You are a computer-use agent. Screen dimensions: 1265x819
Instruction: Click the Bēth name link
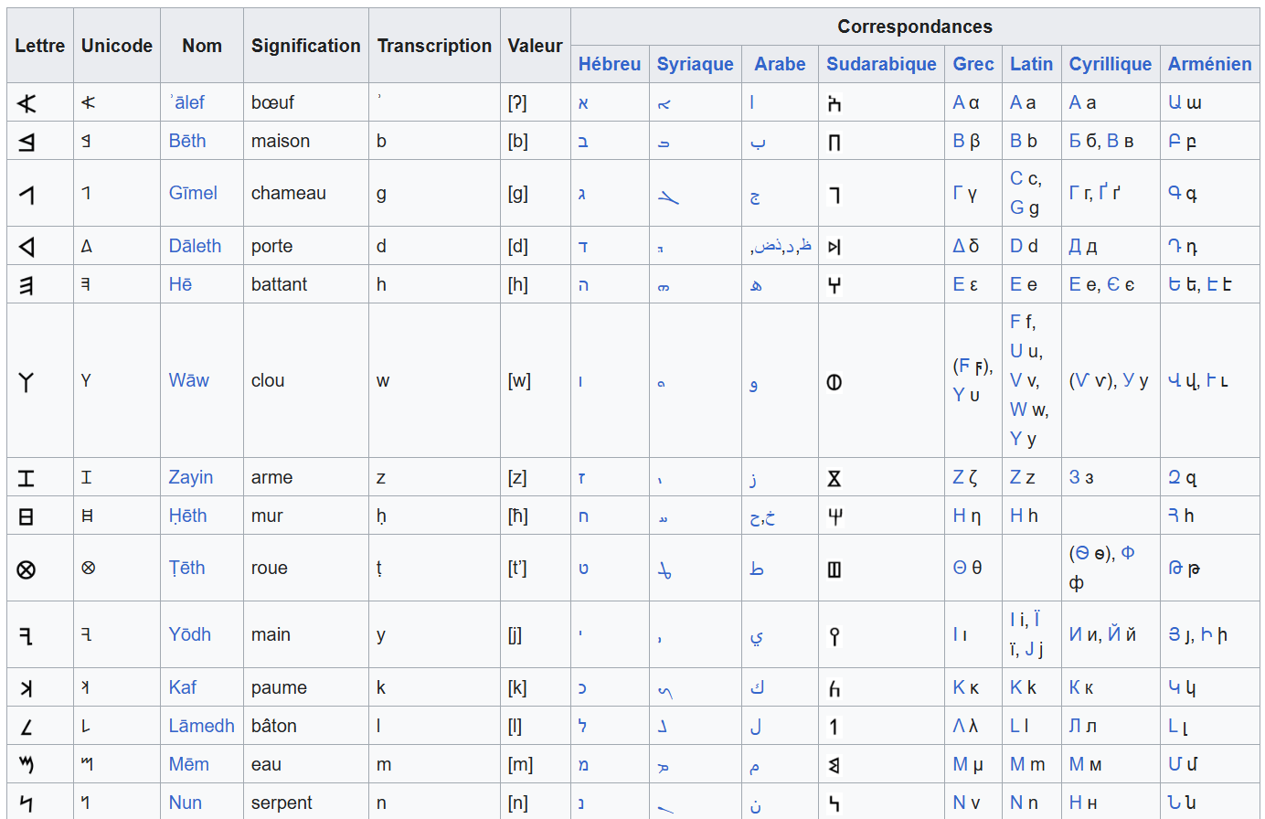(x=187, y=141)
